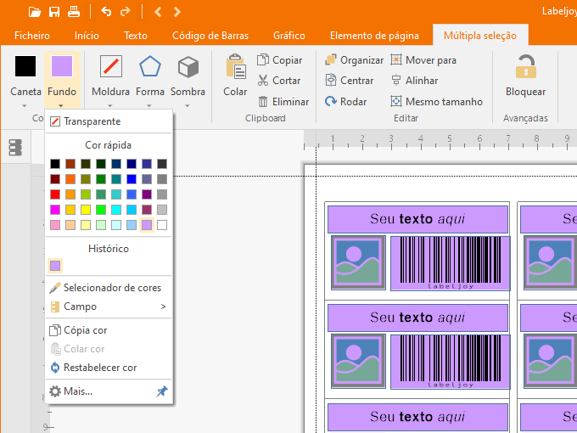This screenshot has height=433, width=577.
Task: Pick the pure blue quick color swatch
Action: tap(132, 179)
